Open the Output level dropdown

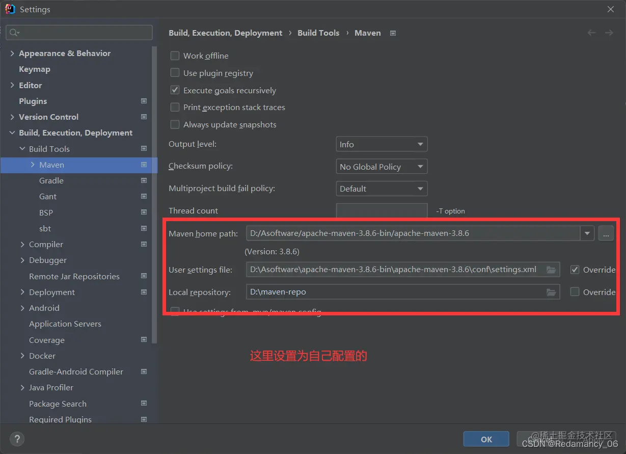[382, 144]
